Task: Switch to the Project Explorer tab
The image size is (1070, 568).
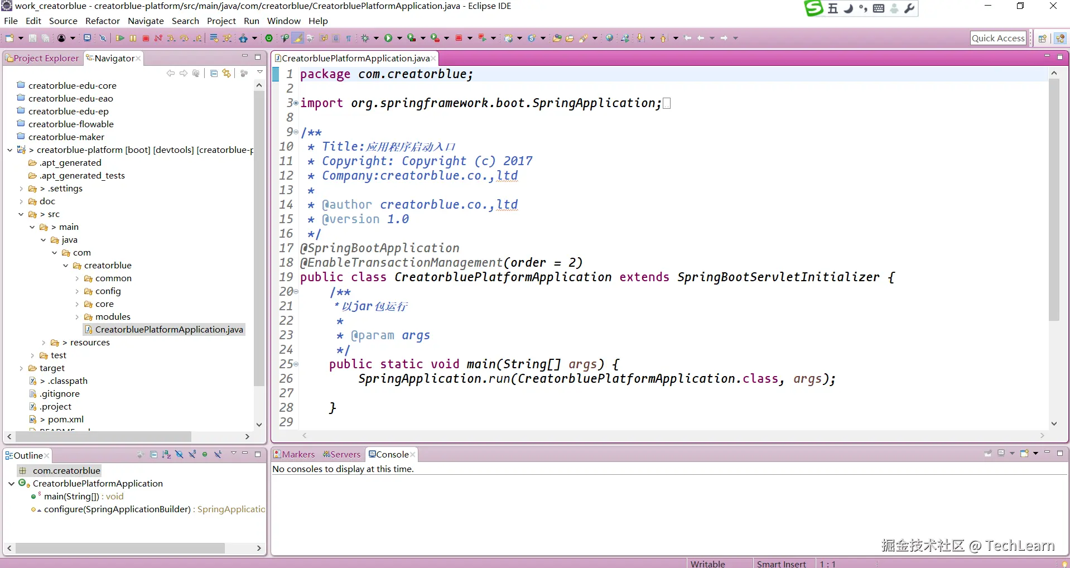Action: pos(42,58)
